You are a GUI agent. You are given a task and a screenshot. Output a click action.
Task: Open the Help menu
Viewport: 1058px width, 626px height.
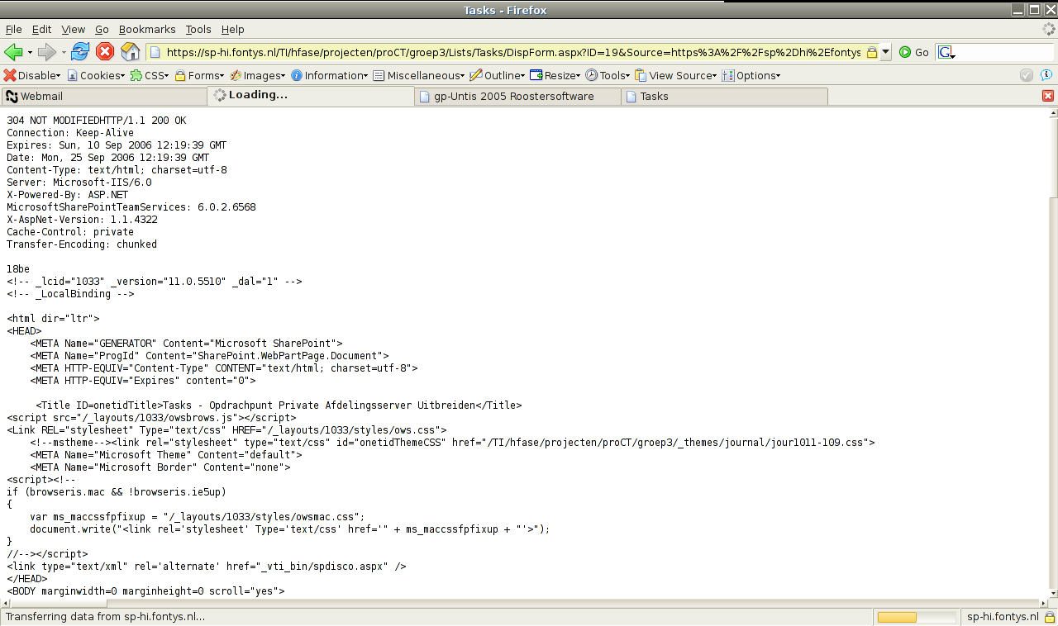233,29
